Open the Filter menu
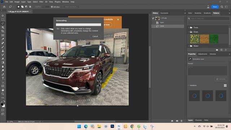This screenshot has height=130, width=231. [x=41, y=2]
